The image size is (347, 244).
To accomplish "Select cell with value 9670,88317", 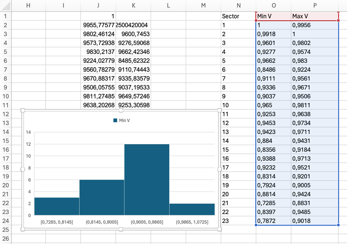I will click(x=98, y=78).
